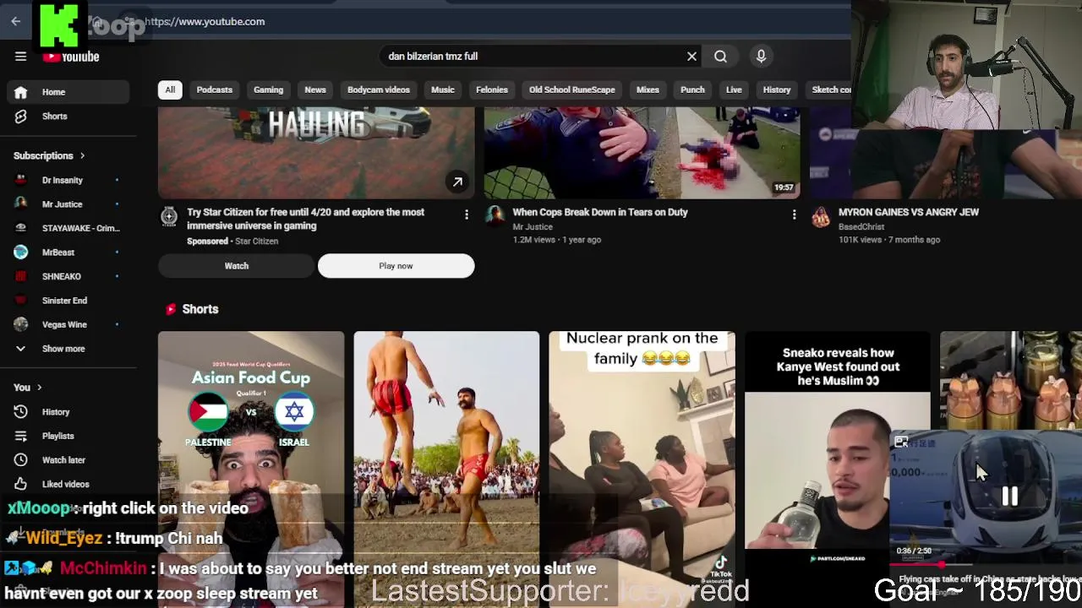Open Mr Justice channel in sidebar
The height and width of the screenshot is (608, 1082).
(68, 204)
